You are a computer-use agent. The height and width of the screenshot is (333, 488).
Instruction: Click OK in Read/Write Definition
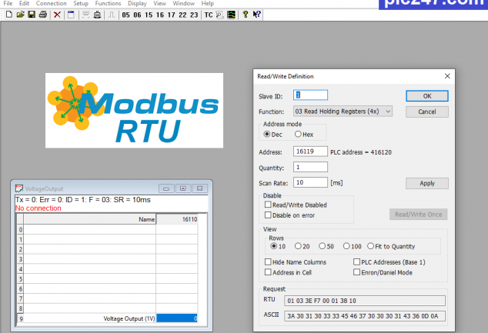427,96
